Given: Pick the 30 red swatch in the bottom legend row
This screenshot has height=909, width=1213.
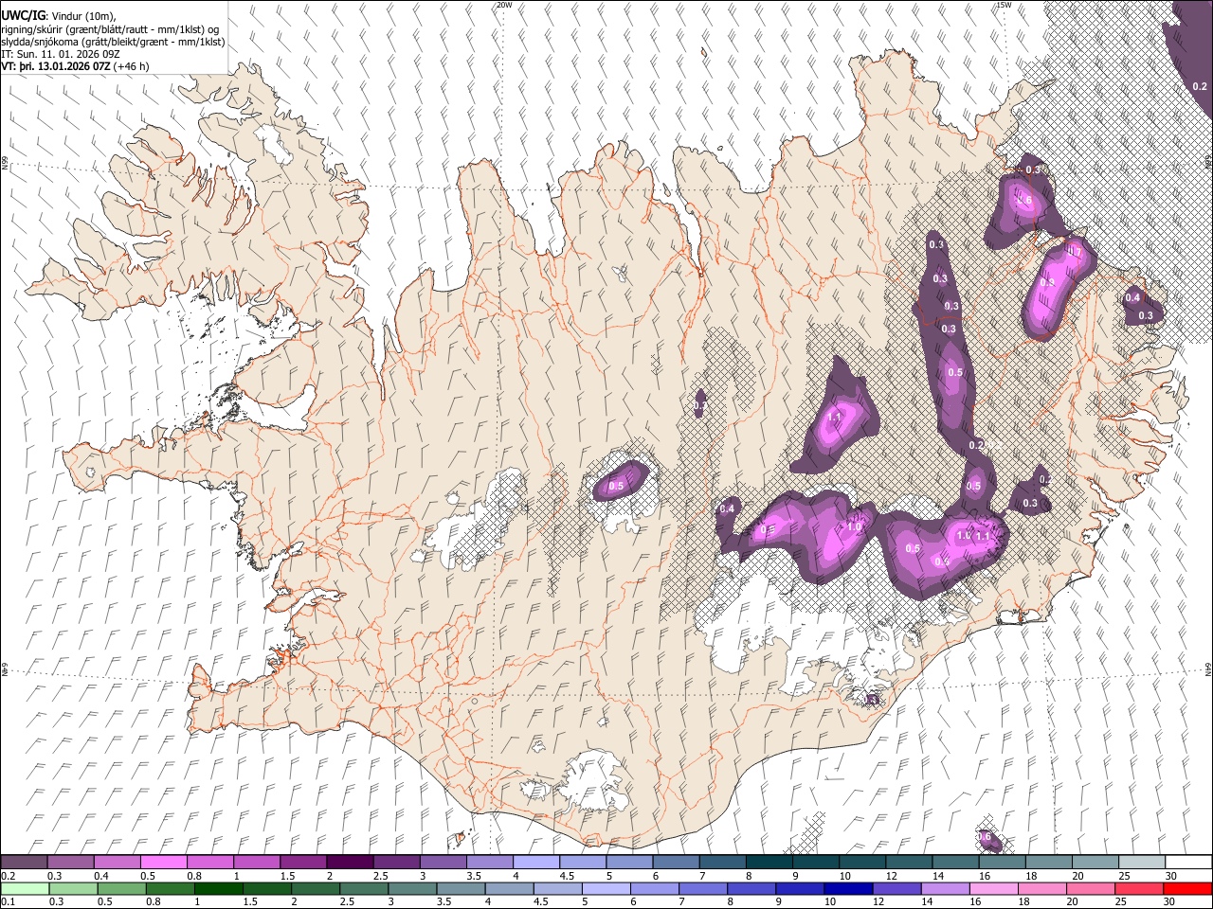Looking at the screenshot, I should click(x=1188, y=888).
